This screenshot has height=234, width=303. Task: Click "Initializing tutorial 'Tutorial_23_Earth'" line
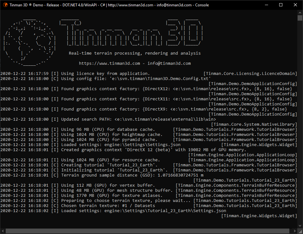coord(115,170)
